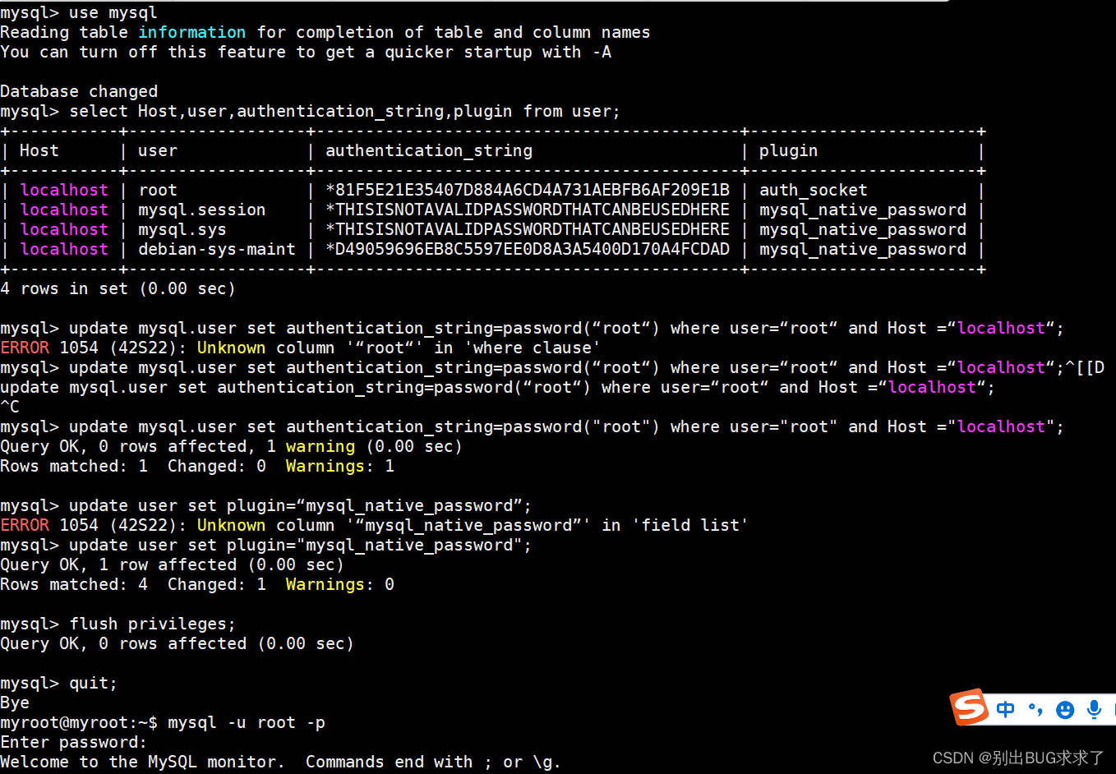
Task: Click the 'mysql -u root -p' shell command
Action: click(247, 722)
